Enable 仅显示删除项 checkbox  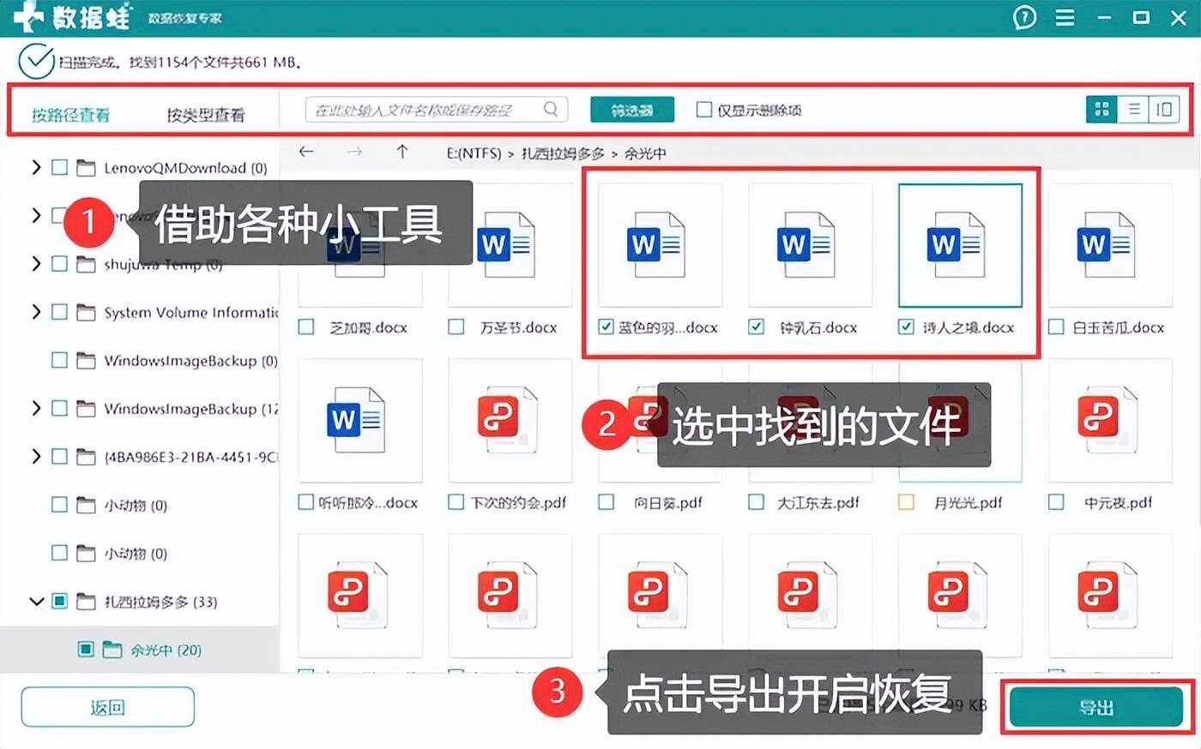coord(704,110)
